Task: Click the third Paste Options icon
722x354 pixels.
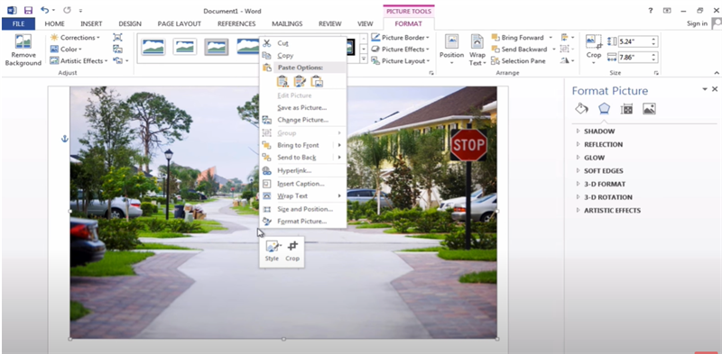Action: (317, 81)
